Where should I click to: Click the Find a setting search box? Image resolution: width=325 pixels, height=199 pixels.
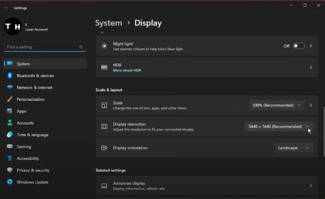(40, 47)
